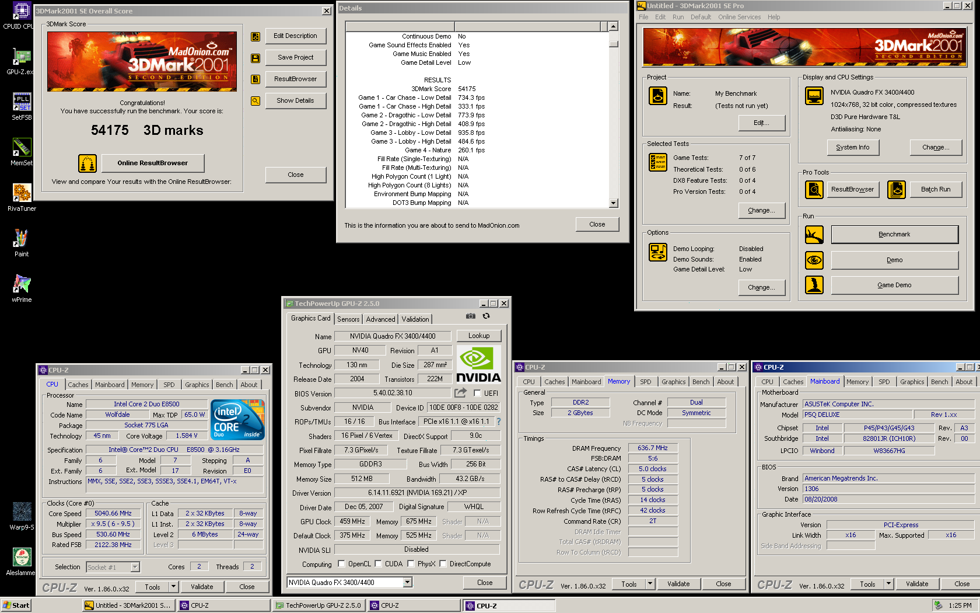Click the System Info button
Screen dimensions: 980x613
point(852,148)
